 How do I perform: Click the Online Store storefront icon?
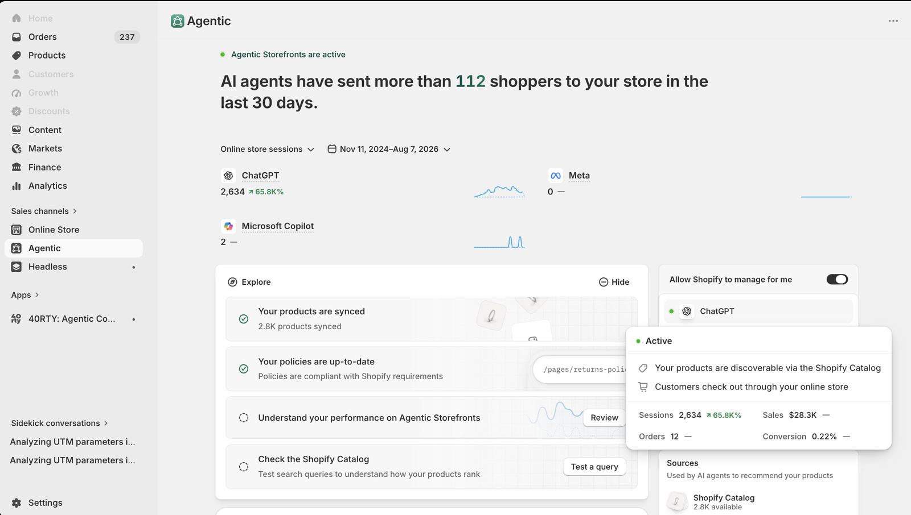click(17, 230)
